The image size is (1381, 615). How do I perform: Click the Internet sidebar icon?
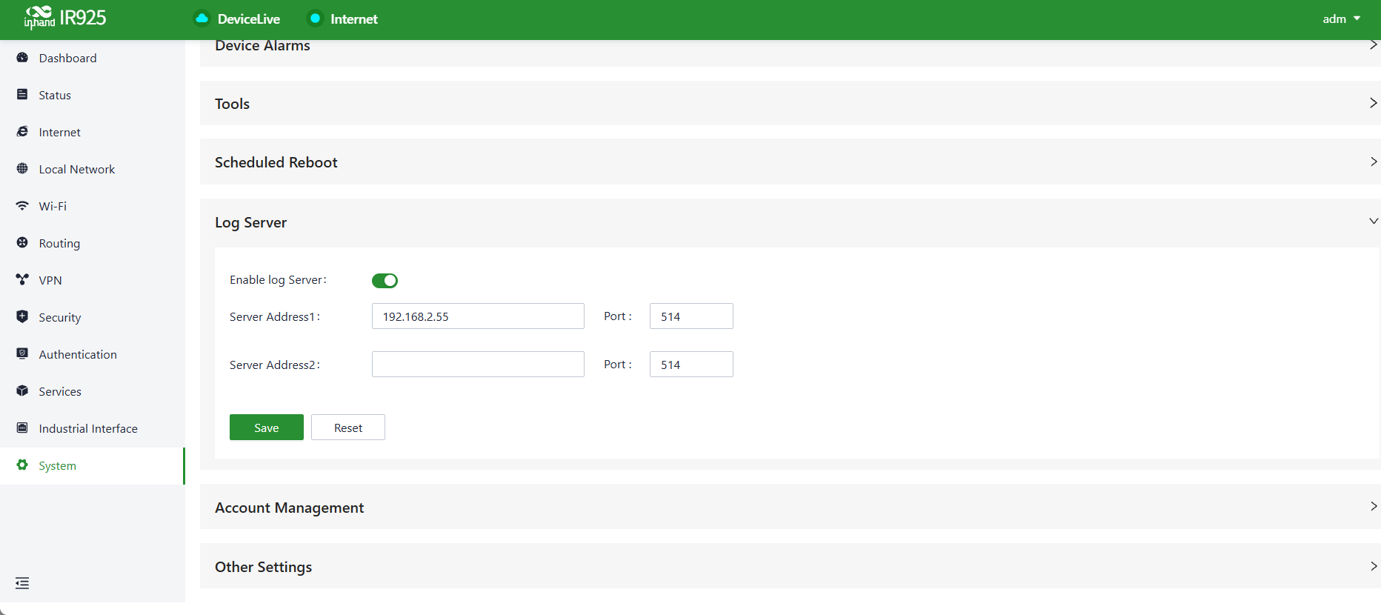(x=22, y=132)
